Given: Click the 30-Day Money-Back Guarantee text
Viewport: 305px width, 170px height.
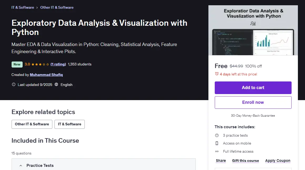Looking at the screenshot, I should (x=253, y=116).
